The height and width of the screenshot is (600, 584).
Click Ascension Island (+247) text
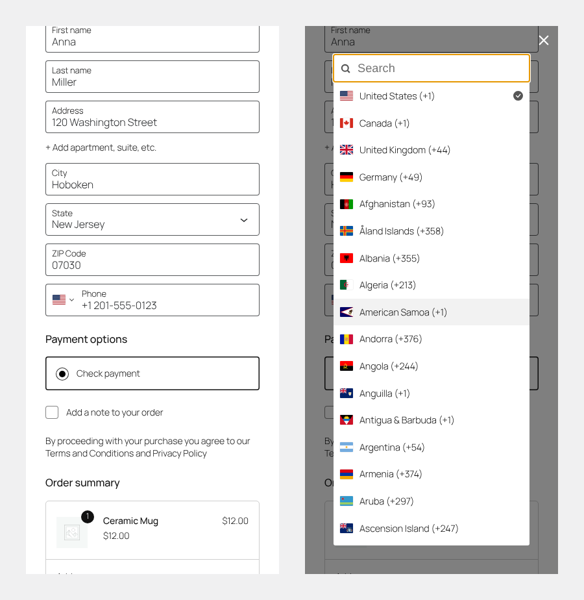point(409,529)
